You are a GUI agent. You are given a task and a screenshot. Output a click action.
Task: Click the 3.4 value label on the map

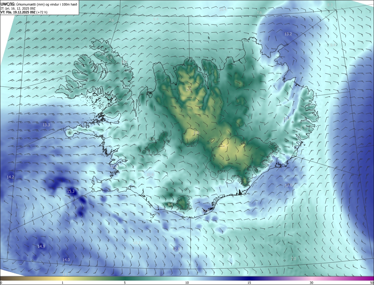click(170, 205)
